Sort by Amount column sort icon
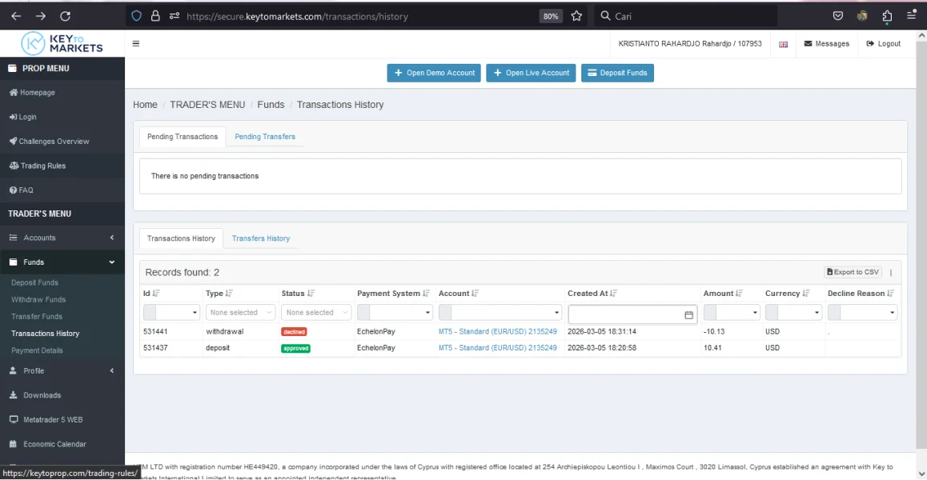927x480 pixels. 740,294
